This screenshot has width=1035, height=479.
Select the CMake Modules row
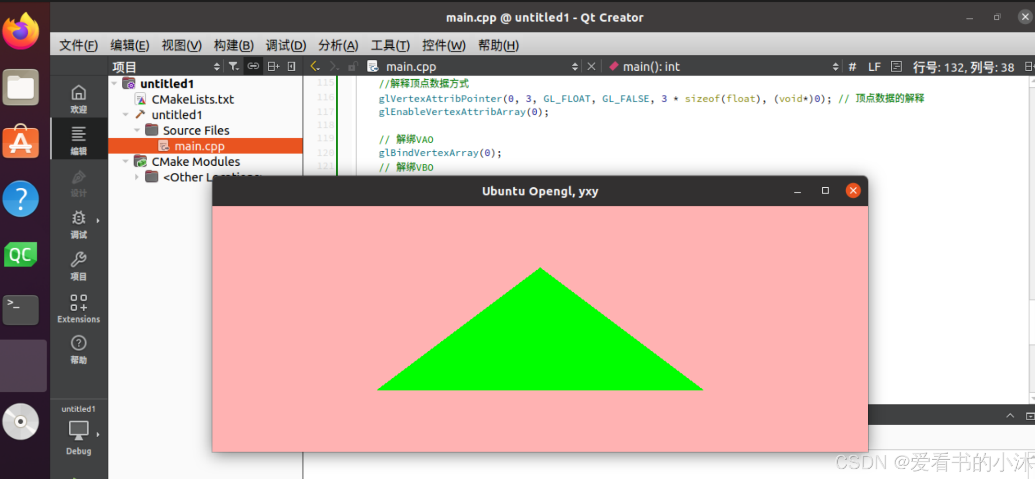coord(206,162)
